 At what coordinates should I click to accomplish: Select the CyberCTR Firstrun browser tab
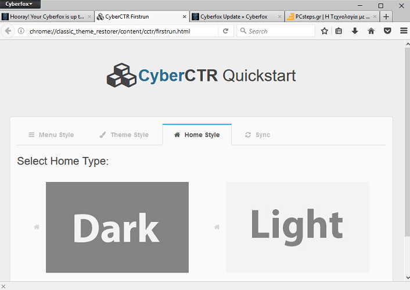pos(142,17)
